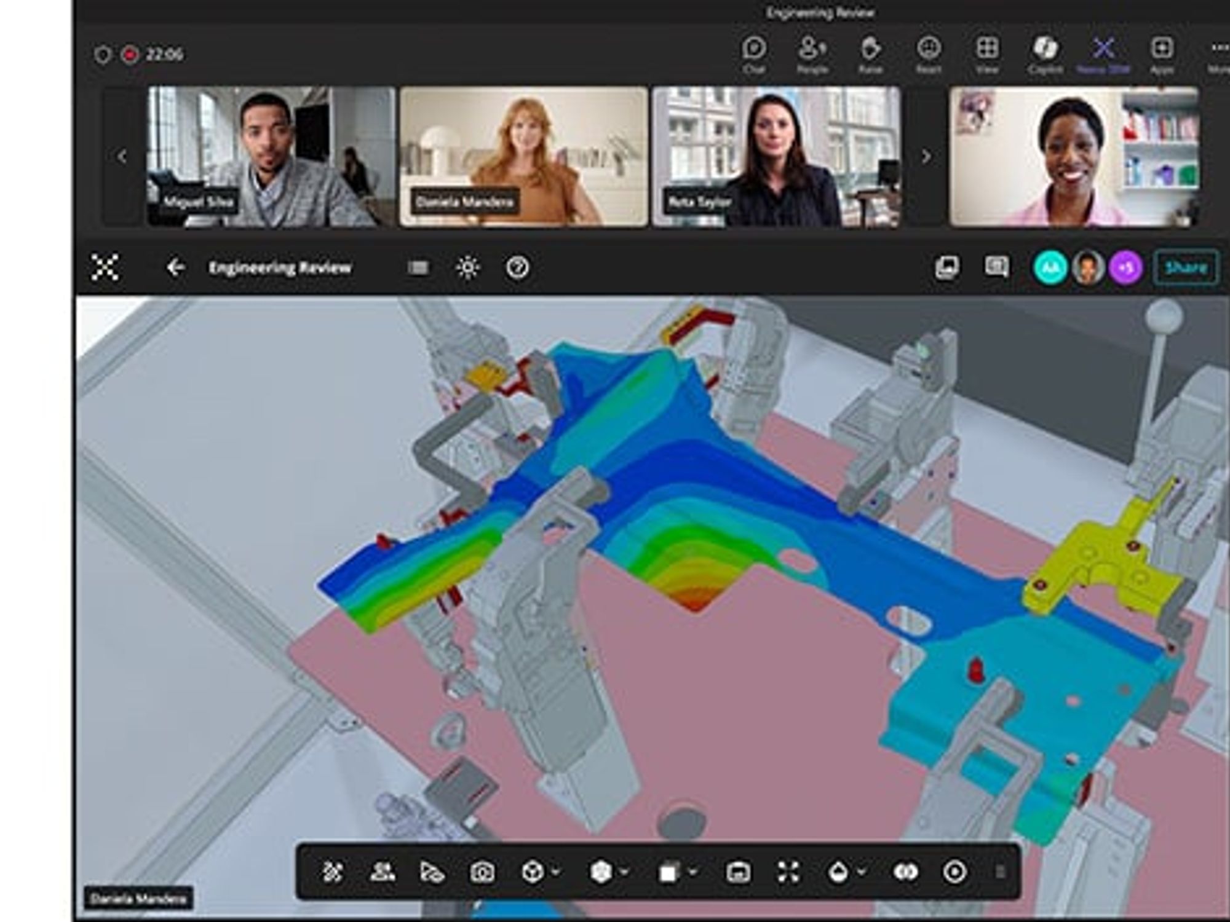Expand the layered squares dropdown arrow
This screenshot has height=922, width=1230.
tap(693, 872)
